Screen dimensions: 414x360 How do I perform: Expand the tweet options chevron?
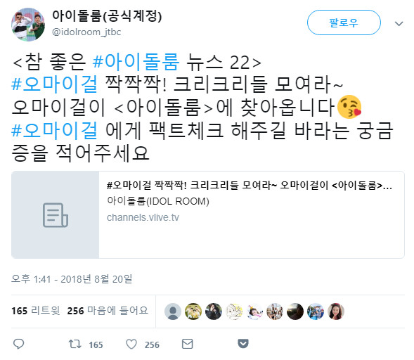pos(399,24)
